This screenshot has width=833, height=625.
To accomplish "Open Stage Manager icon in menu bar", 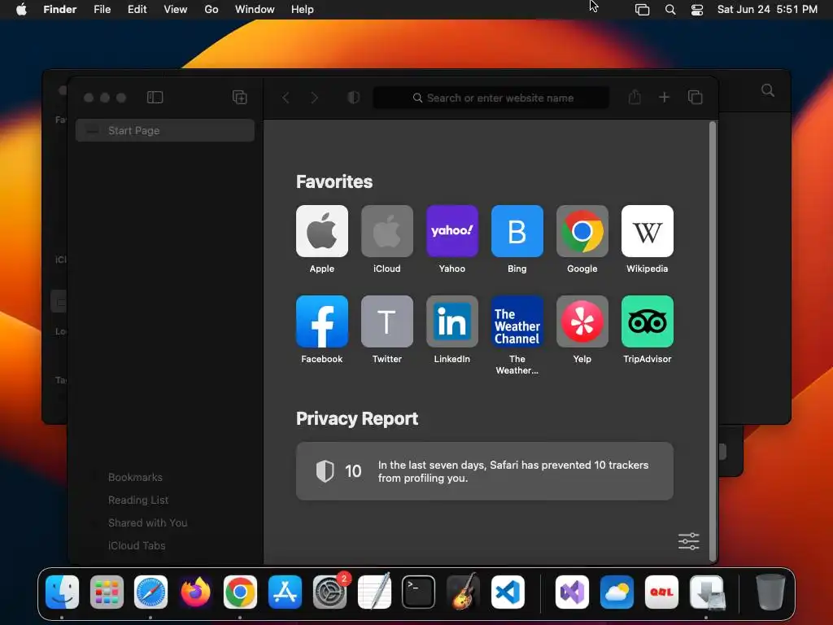I will coord(643,10).
